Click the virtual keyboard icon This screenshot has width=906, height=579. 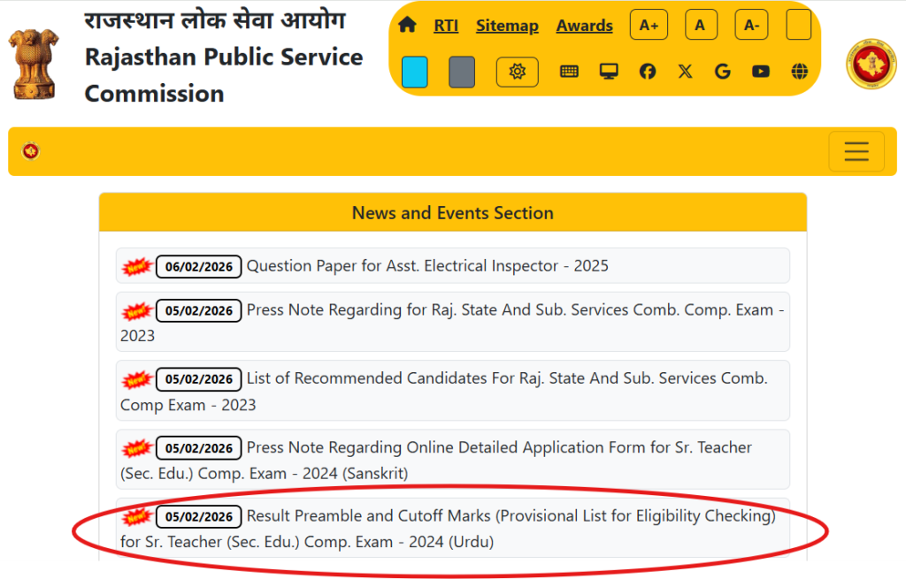(x=569, y=70)
